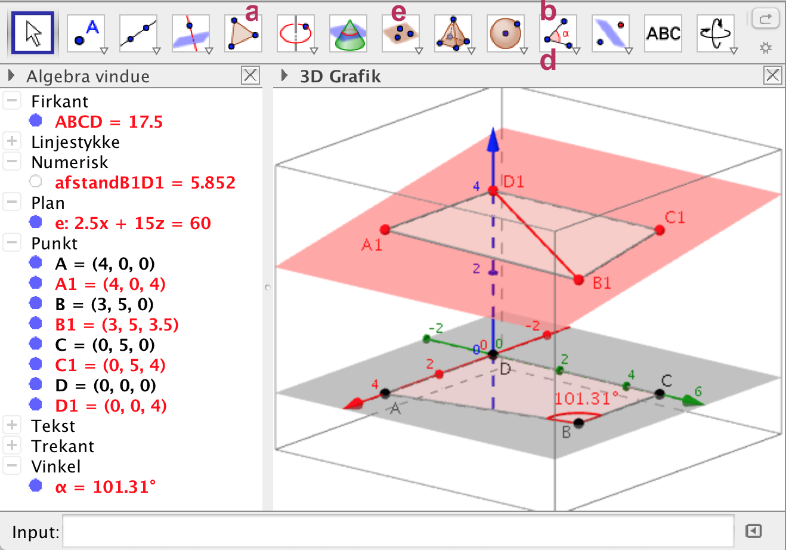Open settings via the gear icon

pos(766,47)
